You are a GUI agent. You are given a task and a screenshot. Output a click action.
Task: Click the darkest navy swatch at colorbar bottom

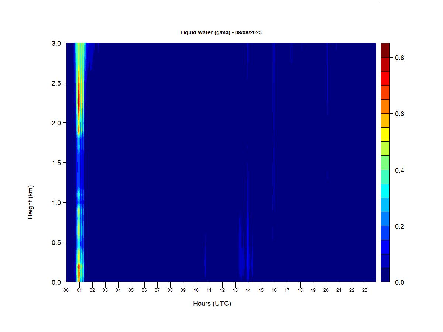tap(385, 275)
